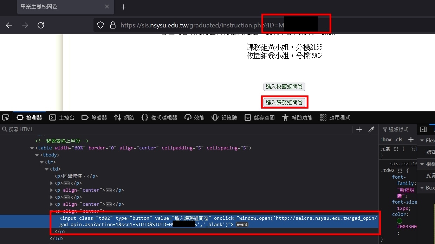Viewport: 435px width, 244px height.
Task: Switch to the 主控台 console tab
Action: tap(62, 117)
